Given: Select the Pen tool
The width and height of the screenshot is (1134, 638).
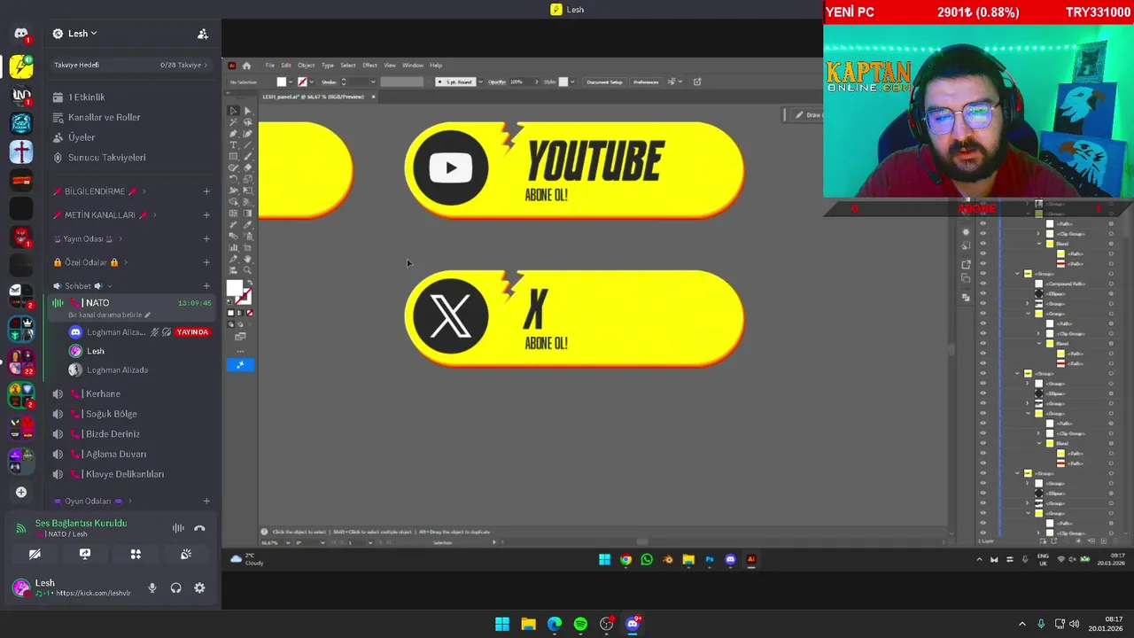Looking at the screenshot, I should [x=233, y=134].
